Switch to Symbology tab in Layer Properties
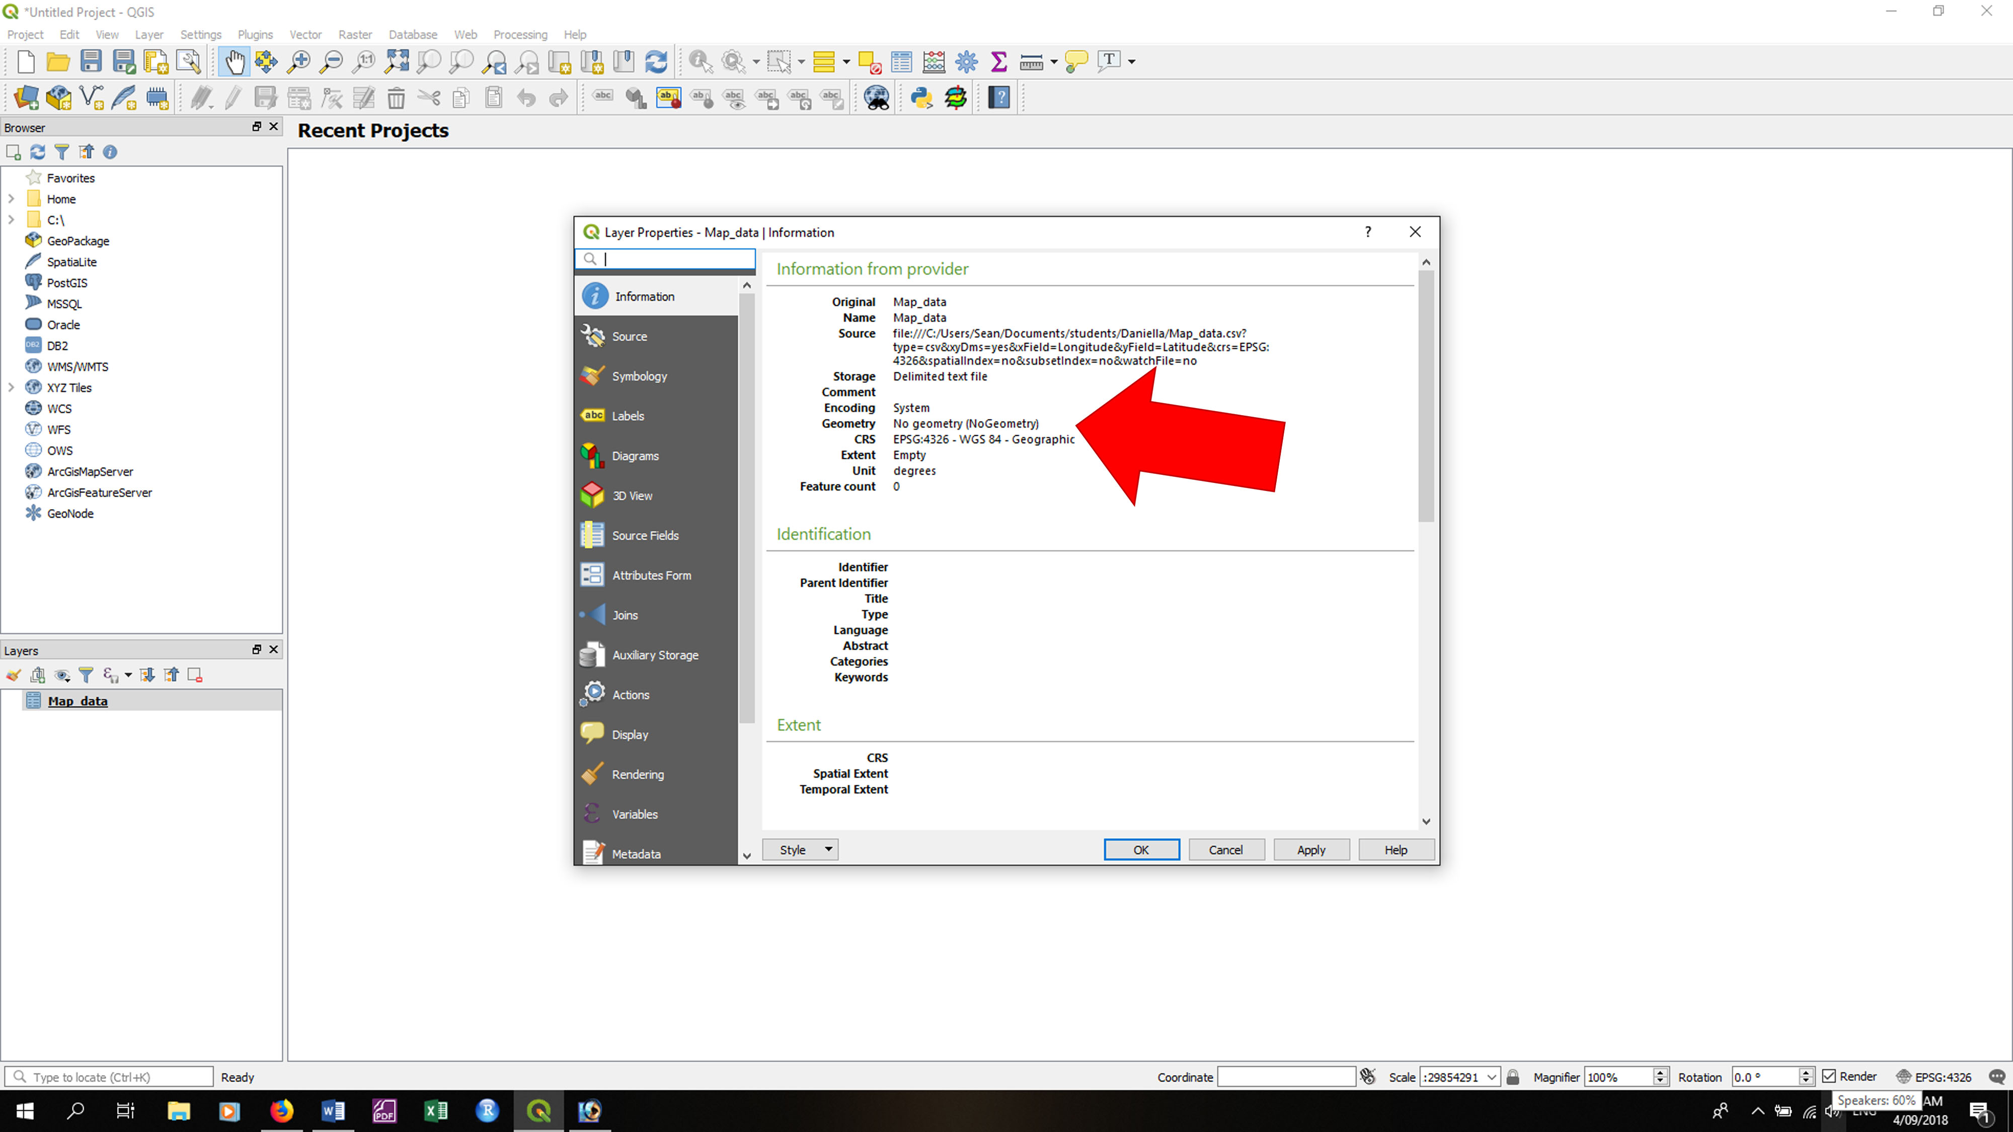 [656, 376]
